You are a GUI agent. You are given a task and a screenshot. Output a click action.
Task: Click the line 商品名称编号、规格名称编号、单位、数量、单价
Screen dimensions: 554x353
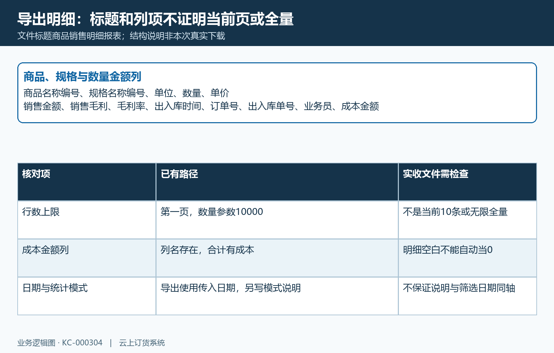coord(126,93)
